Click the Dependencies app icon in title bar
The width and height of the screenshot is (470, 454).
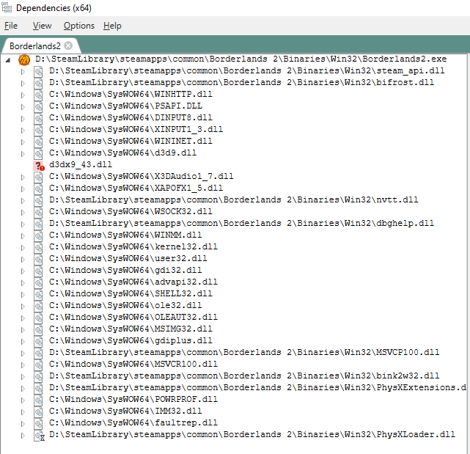click(7, 7)
